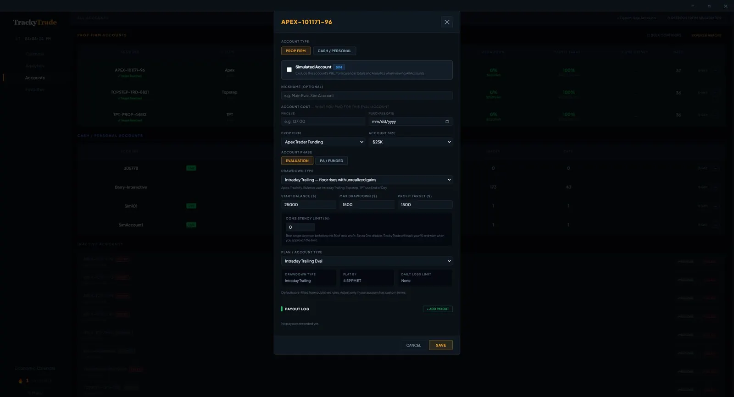Open Analytics in the background sidebar

35,66
